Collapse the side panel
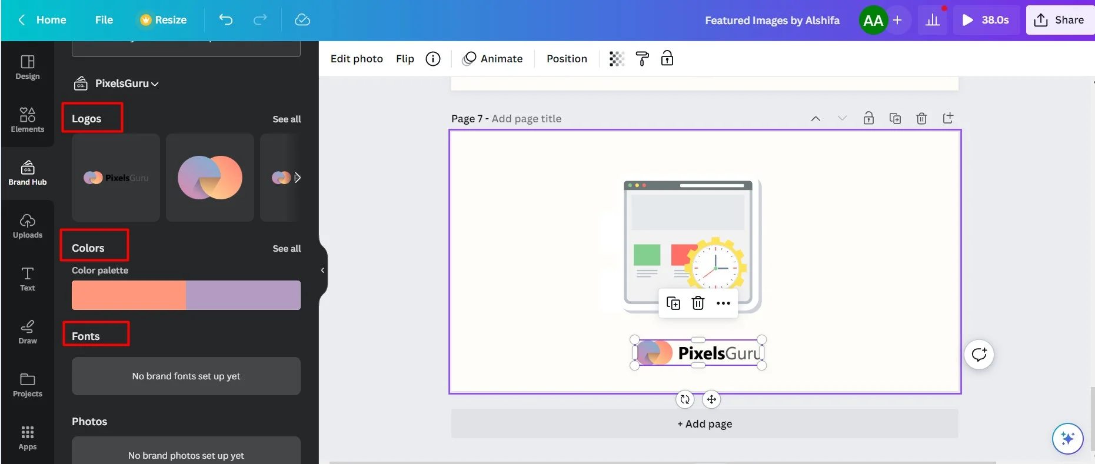Viewport: 1095px width, 464px height. pyautogui.click(x=322, y=271)
